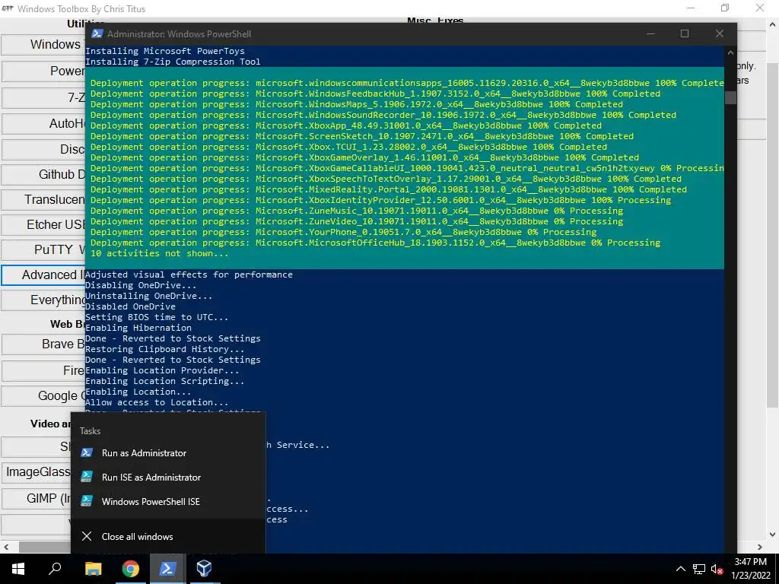Click 'Adjusted visual effects for performance' line
This screenshot has width=779, height=584.
coord(189,275)
